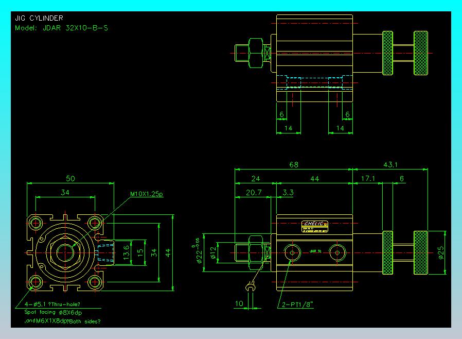Select the "4-ø5.1 ?Thru-hole?" note
The image size is (462, 339).
pos(52,304)
